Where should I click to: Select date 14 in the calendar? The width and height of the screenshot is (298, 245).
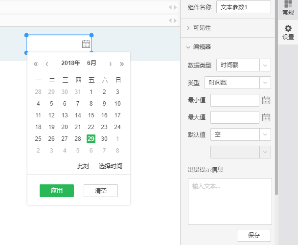click(x=78, y=115)
